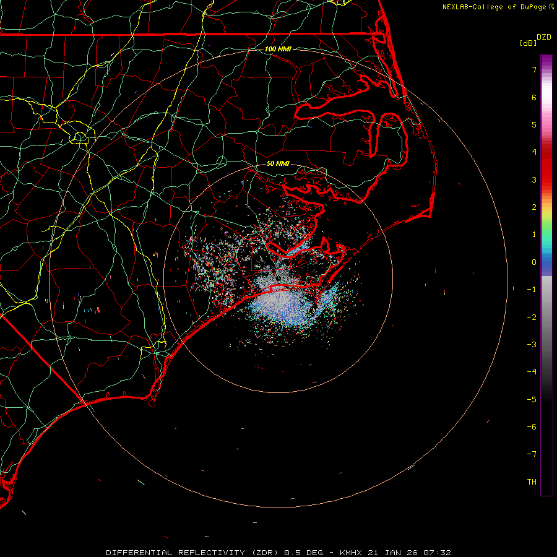This screenshot has height=557, width=557.
Task: Click the 7 dB scale tick label
Action: pyautogui.click(x=533, y=70)
